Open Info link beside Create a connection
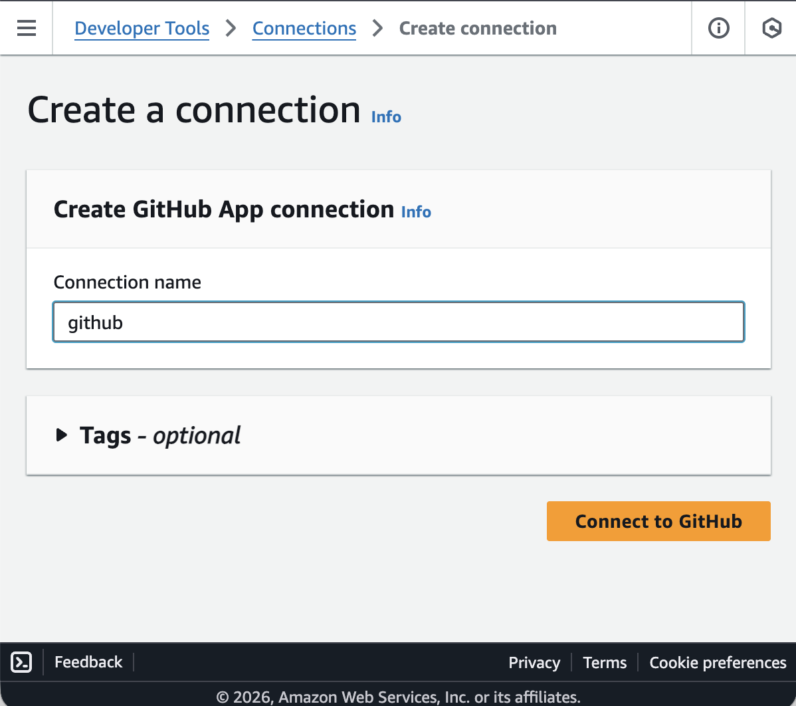Screen dimensions: 796x706 coord(386,117)
